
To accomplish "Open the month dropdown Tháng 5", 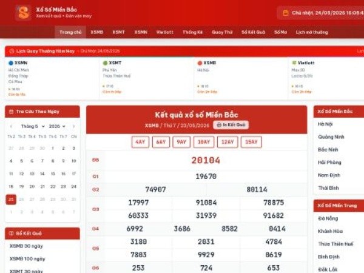I will coord(33,126).
